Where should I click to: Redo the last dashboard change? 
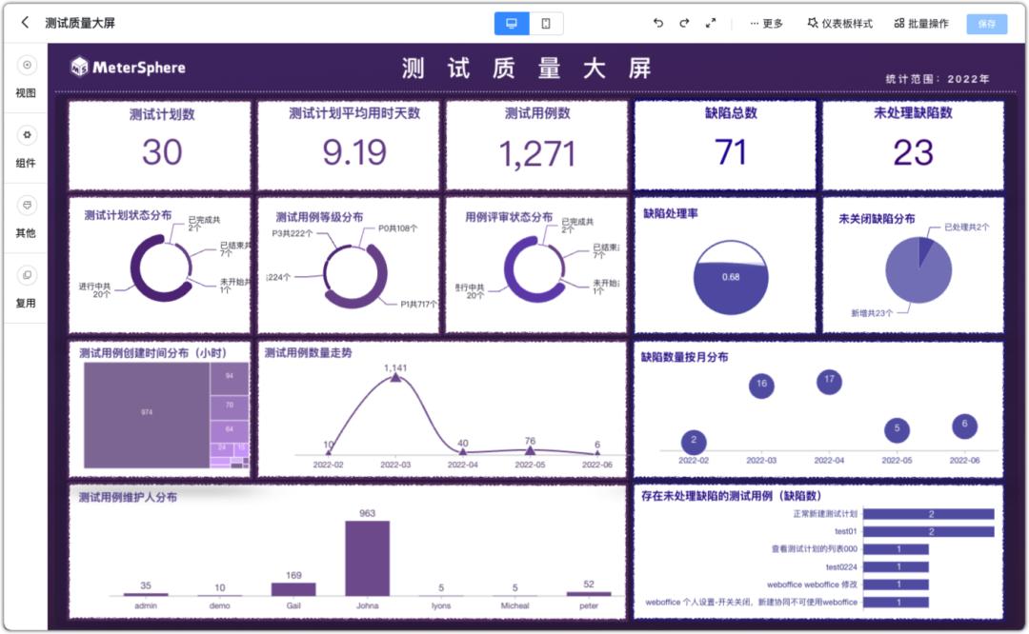tap(684, 23)
